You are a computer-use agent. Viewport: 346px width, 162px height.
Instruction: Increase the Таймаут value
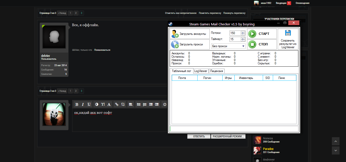243,38
